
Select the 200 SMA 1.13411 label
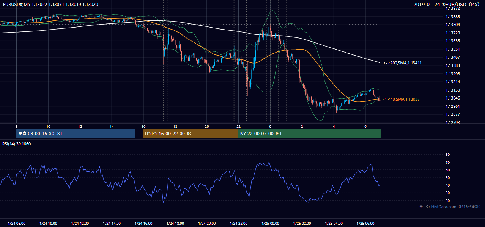403,63
